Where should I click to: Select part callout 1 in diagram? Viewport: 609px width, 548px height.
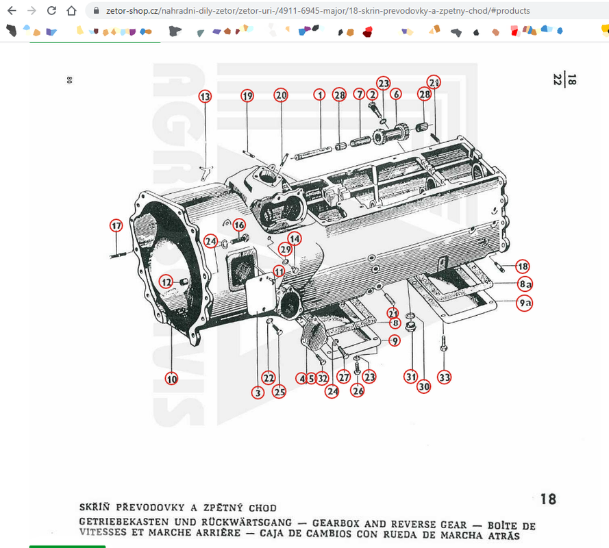[x=320, y=95]
